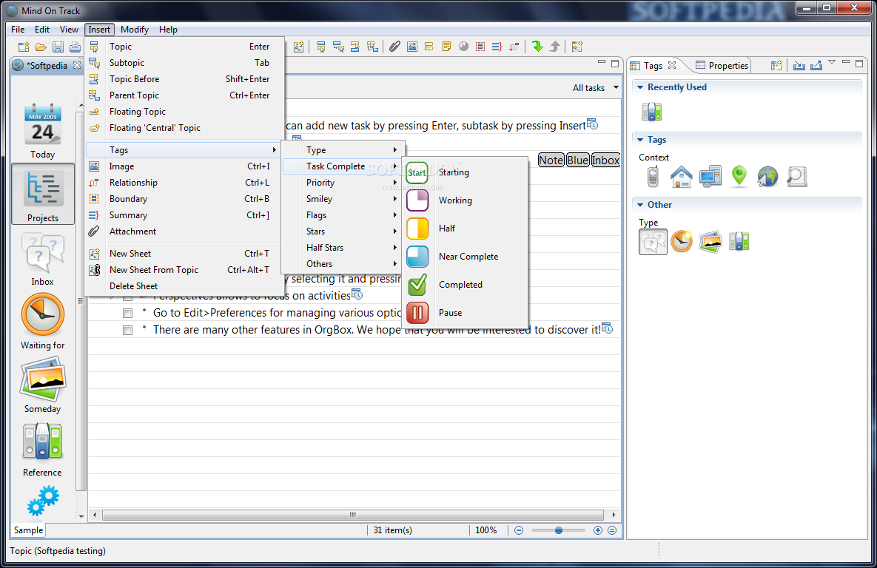Click the photo Type tag icon

(710, 242)
